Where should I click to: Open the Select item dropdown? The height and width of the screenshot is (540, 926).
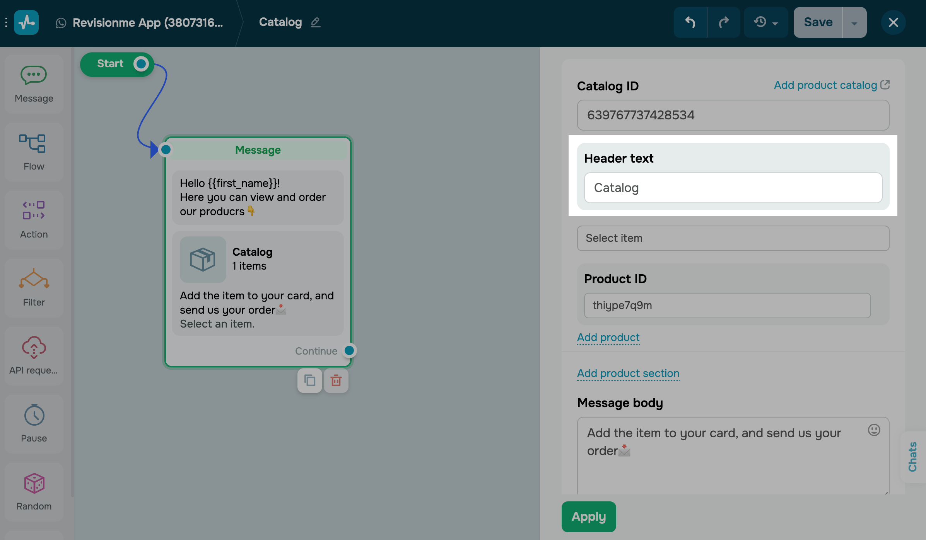point(733,238)
